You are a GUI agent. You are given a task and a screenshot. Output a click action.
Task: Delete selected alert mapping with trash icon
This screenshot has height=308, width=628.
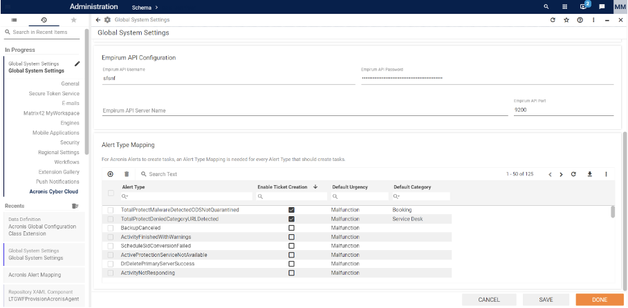(x=127, y=174)
